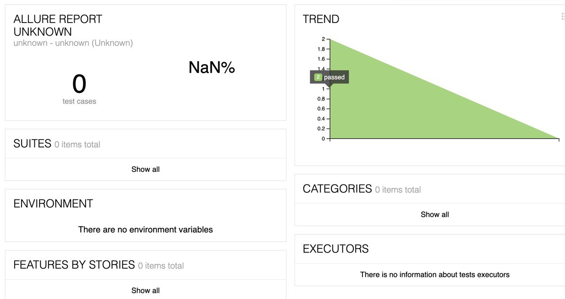Open the Categories widget title

click(x=337, y=189)
